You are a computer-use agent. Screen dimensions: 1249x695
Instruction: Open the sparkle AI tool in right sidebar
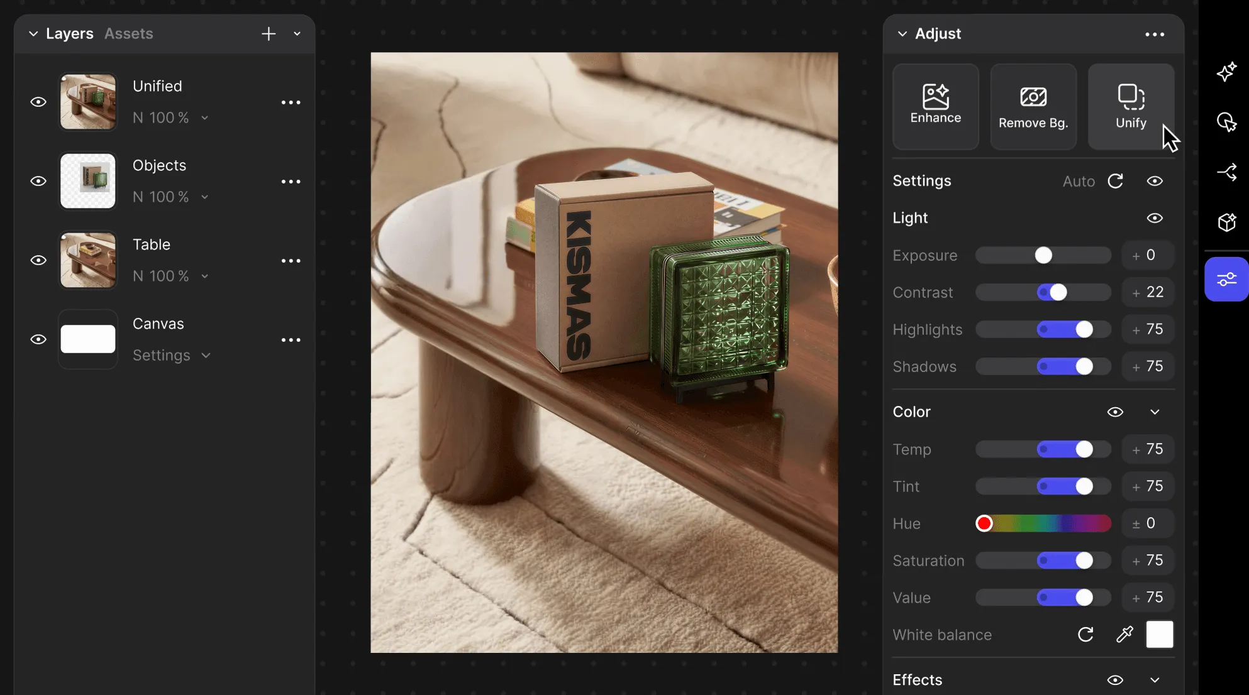pos(1226,72)
